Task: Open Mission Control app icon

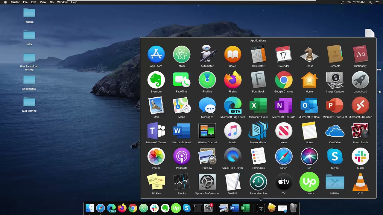Action: 207,131
